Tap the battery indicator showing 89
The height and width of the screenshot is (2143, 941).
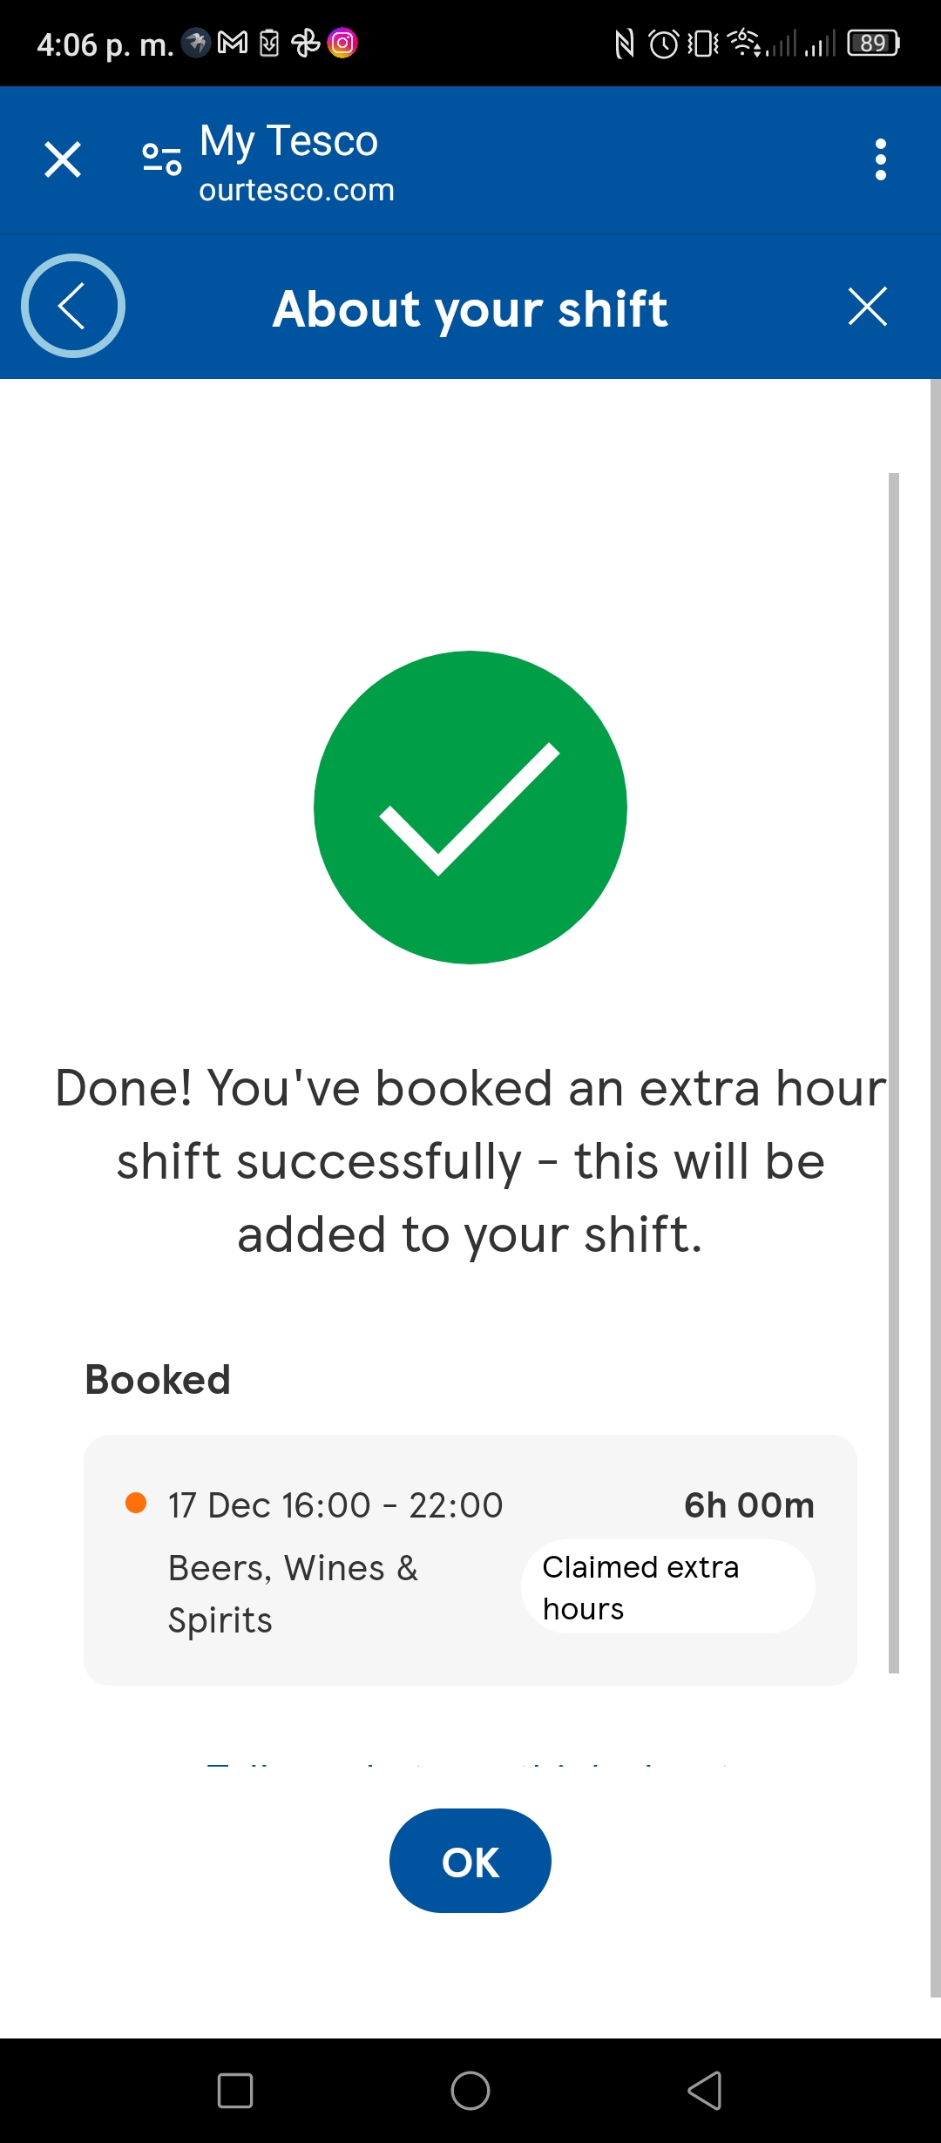[x=874, y=43]
